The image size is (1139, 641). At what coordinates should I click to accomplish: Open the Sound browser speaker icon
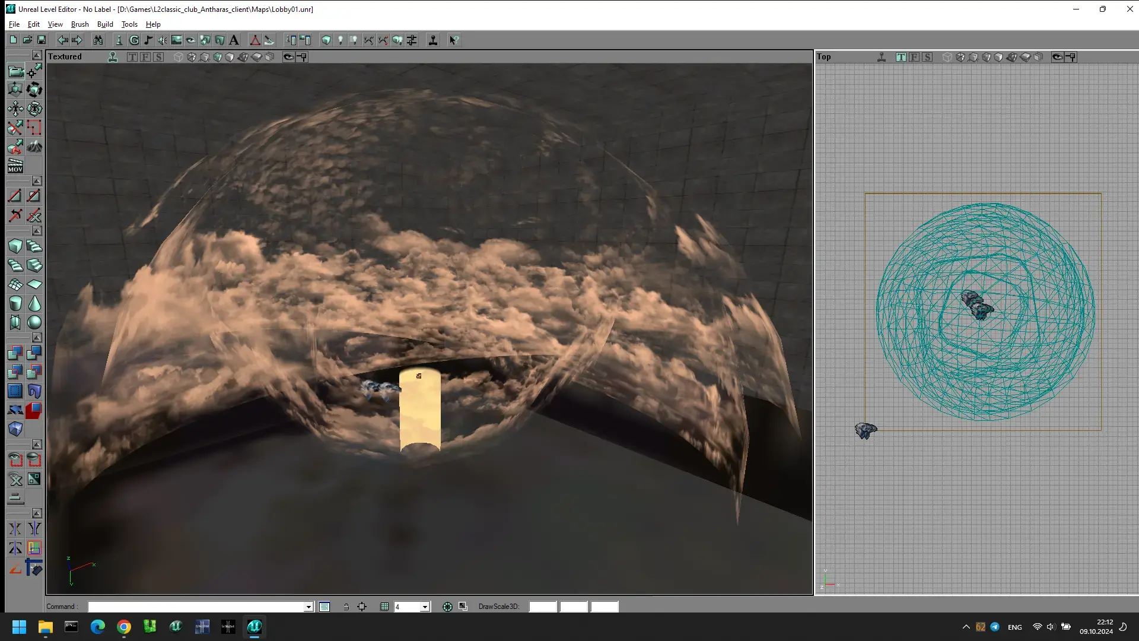coord(163,40)
